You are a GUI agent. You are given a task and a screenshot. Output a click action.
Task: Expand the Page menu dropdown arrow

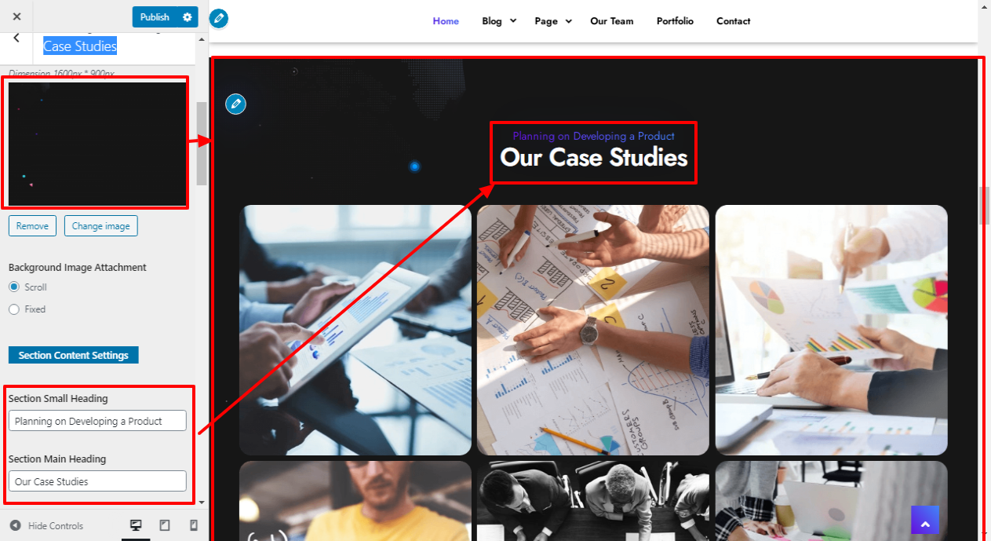pyautogui.click(x=568, y=20)
